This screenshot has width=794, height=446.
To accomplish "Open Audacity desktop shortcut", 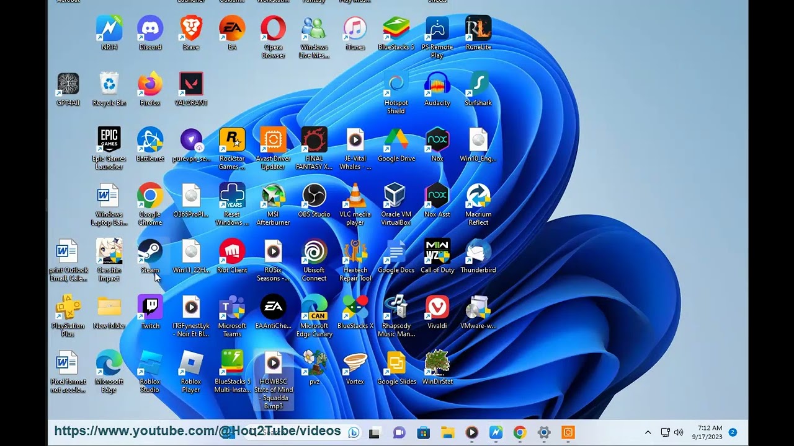I will point(437,89).
